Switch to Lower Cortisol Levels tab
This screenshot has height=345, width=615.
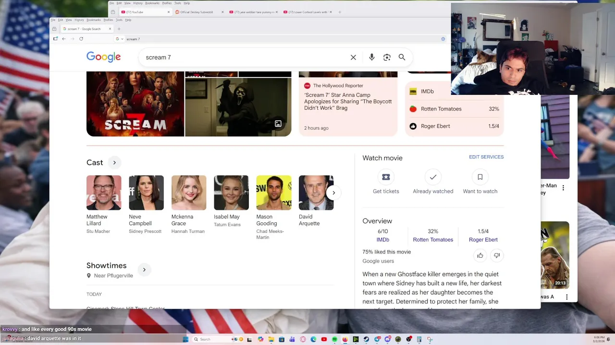coord(307,12)
